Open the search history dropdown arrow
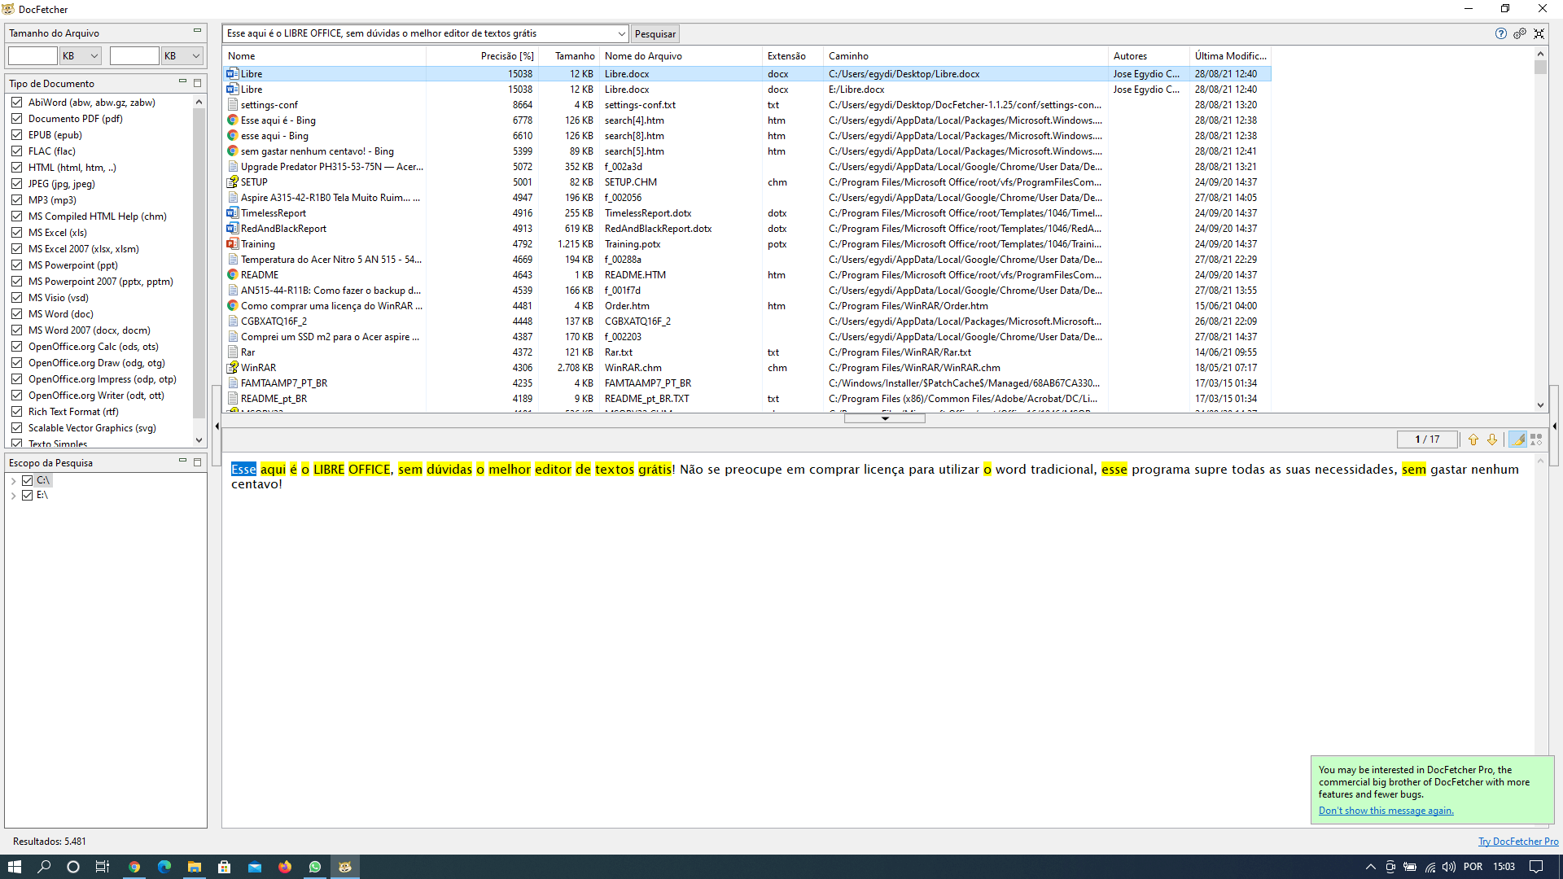This screenshot has height=879, width=1563. click(621, 34)
